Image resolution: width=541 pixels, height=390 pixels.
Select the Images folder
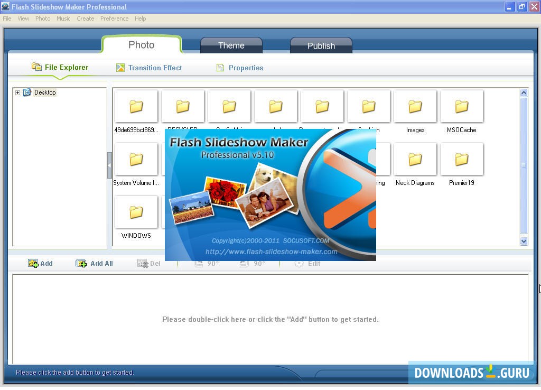click(415, 111)
